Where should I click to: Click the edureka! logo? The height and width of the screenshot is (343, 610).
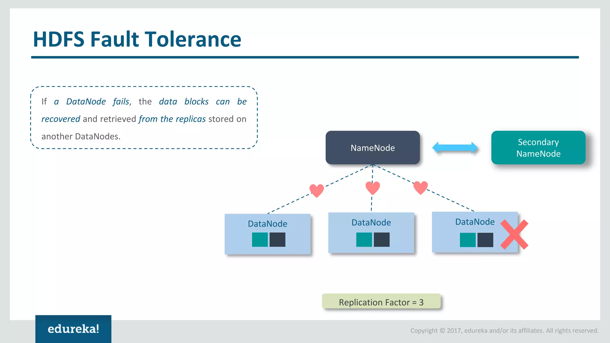pyautogui.click(x=73, y=329)
